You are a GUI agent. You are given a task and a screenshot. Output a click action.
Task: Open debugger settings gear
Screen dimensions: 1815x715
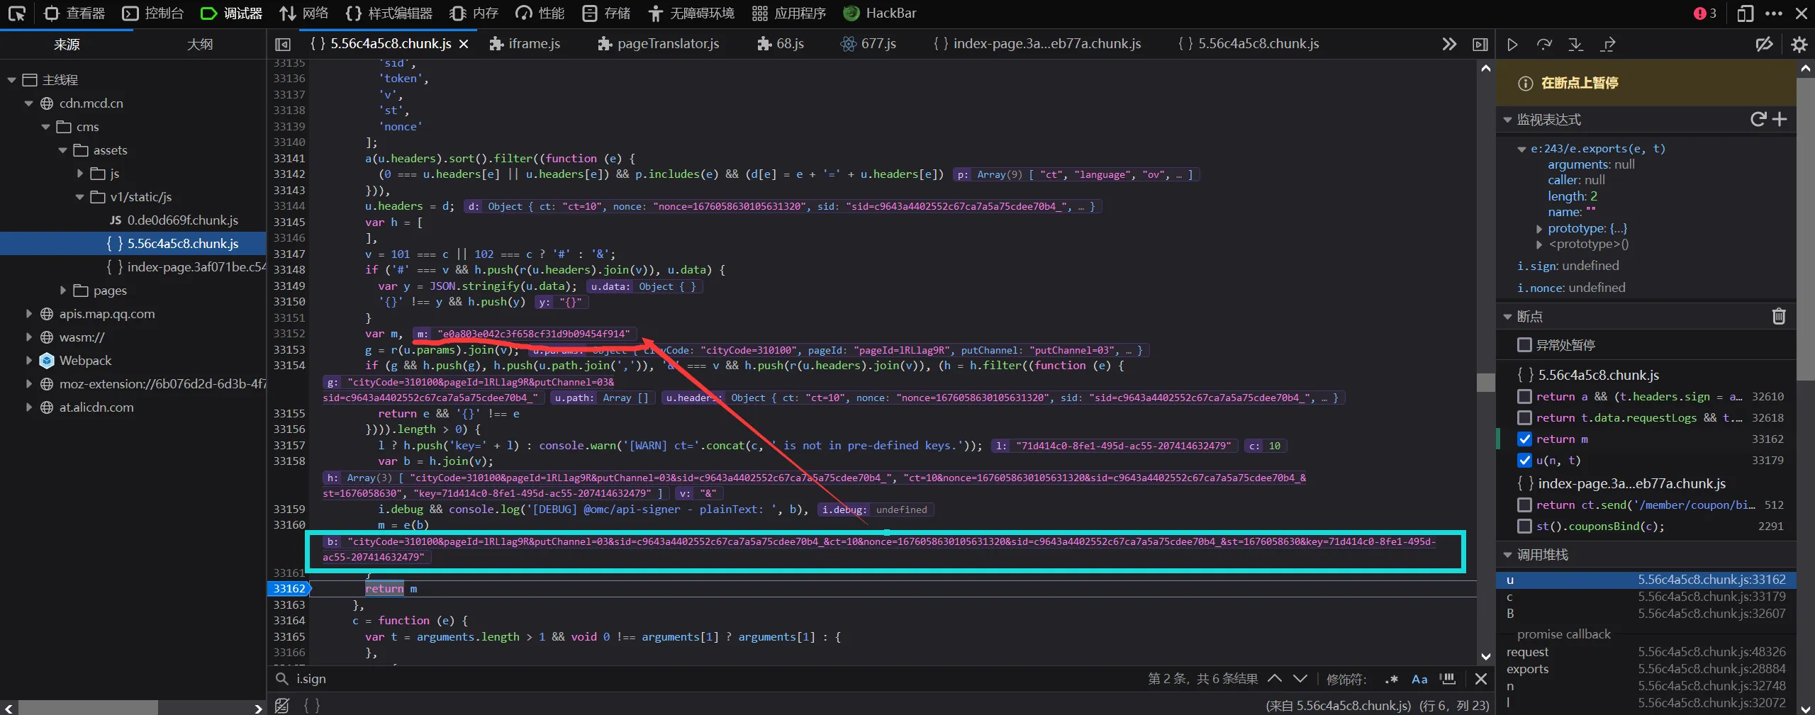[x=1799, y=45]
